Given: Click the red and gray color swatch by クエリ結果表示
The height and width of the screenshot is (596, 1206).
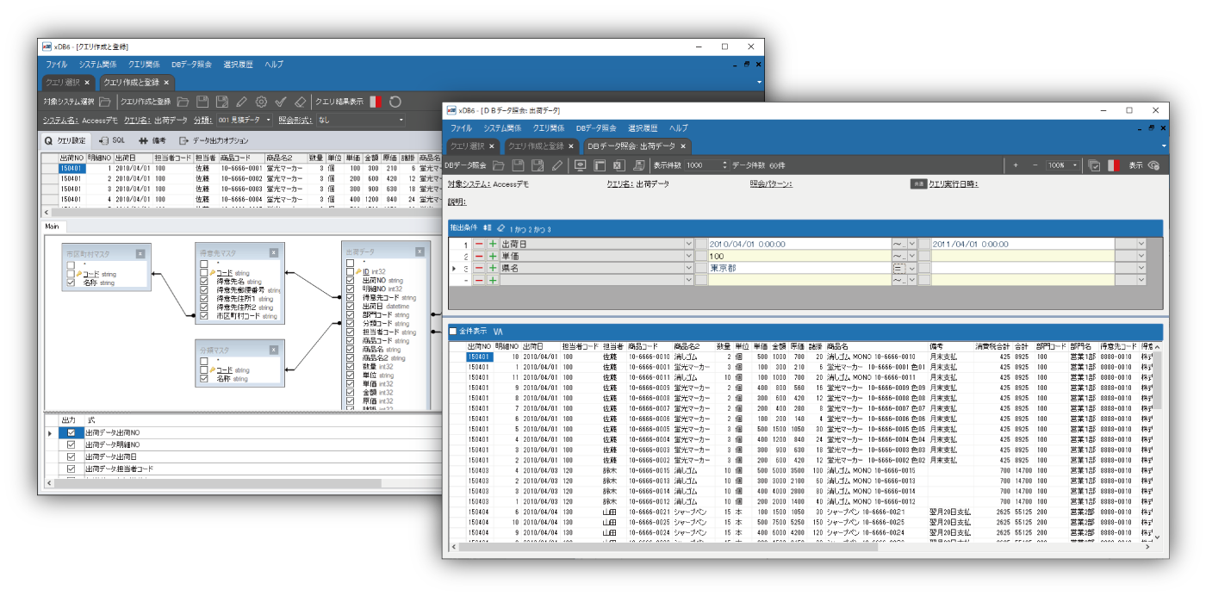Looking at the screenshot, I should click(x=376, y=102).
